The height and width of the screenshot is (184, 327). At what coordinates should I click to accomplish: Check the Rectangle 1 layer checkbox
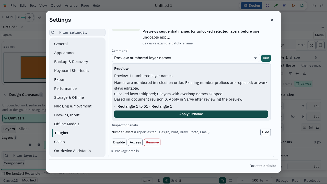point(3,174)
